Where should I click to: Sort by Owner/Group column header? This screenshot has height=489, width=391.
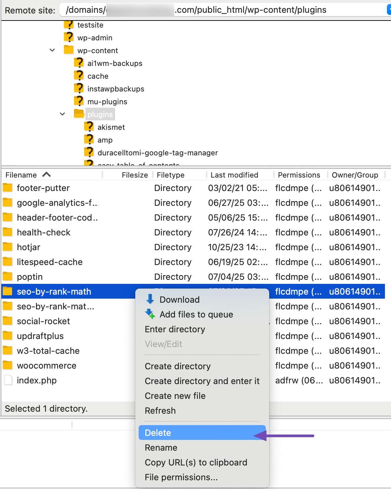pyautogui.click(x=357, y=175)
